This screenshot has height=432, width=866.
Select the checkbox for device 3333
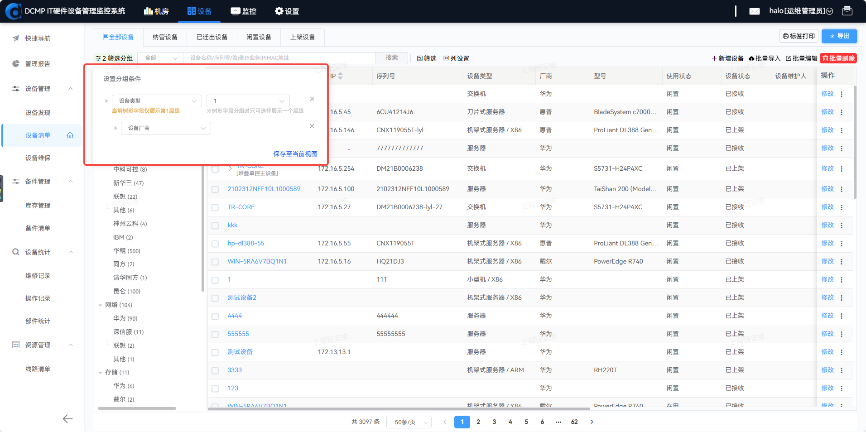[215, 370]
